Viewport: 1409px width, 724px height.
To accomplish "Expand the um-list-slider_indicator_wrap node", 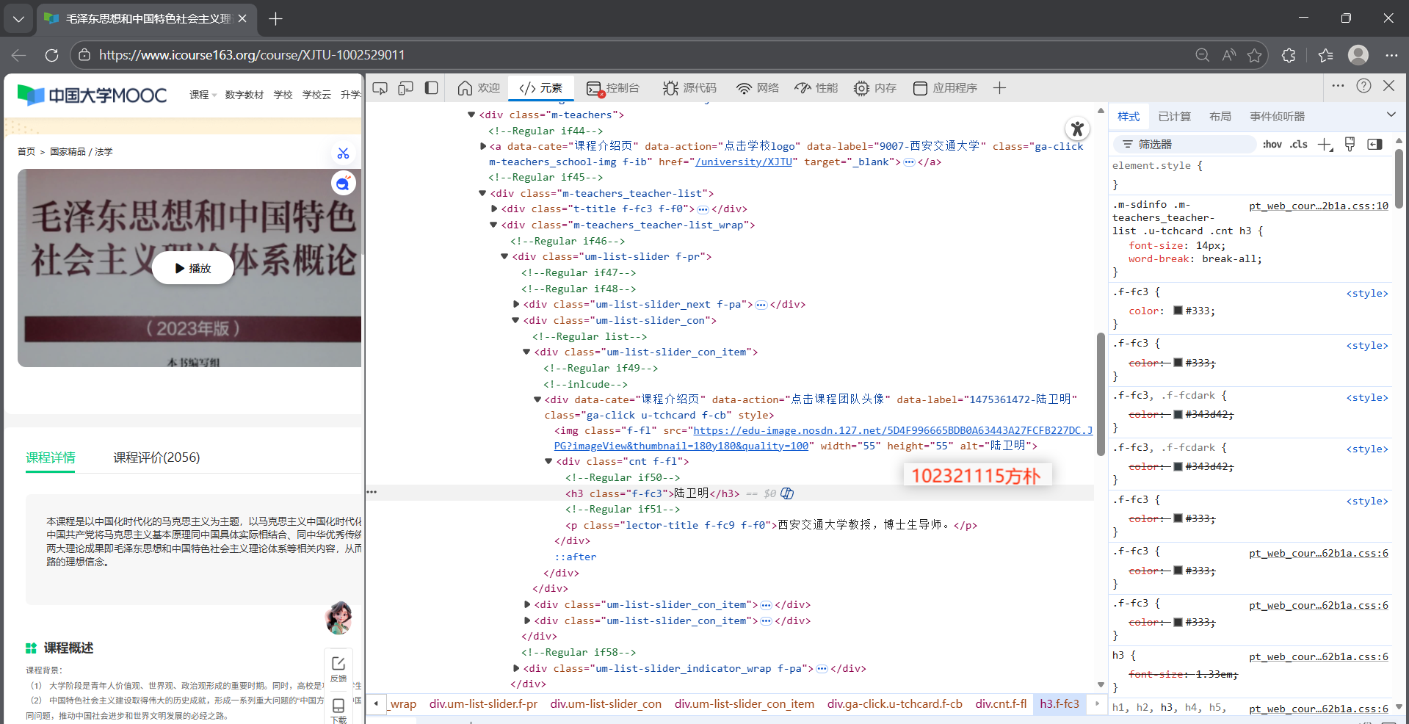I will tap(516, 668).
